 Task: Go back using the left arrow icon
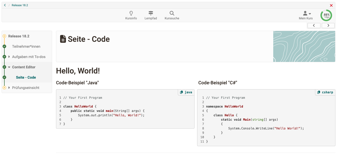click(5, 5)
